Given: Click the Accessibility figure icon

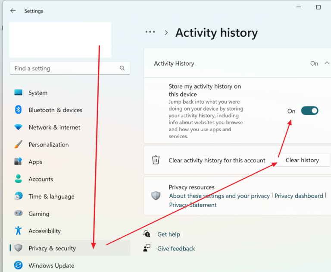Looking at the screenshot, I should pyautogui.click(x=18, y=231).
